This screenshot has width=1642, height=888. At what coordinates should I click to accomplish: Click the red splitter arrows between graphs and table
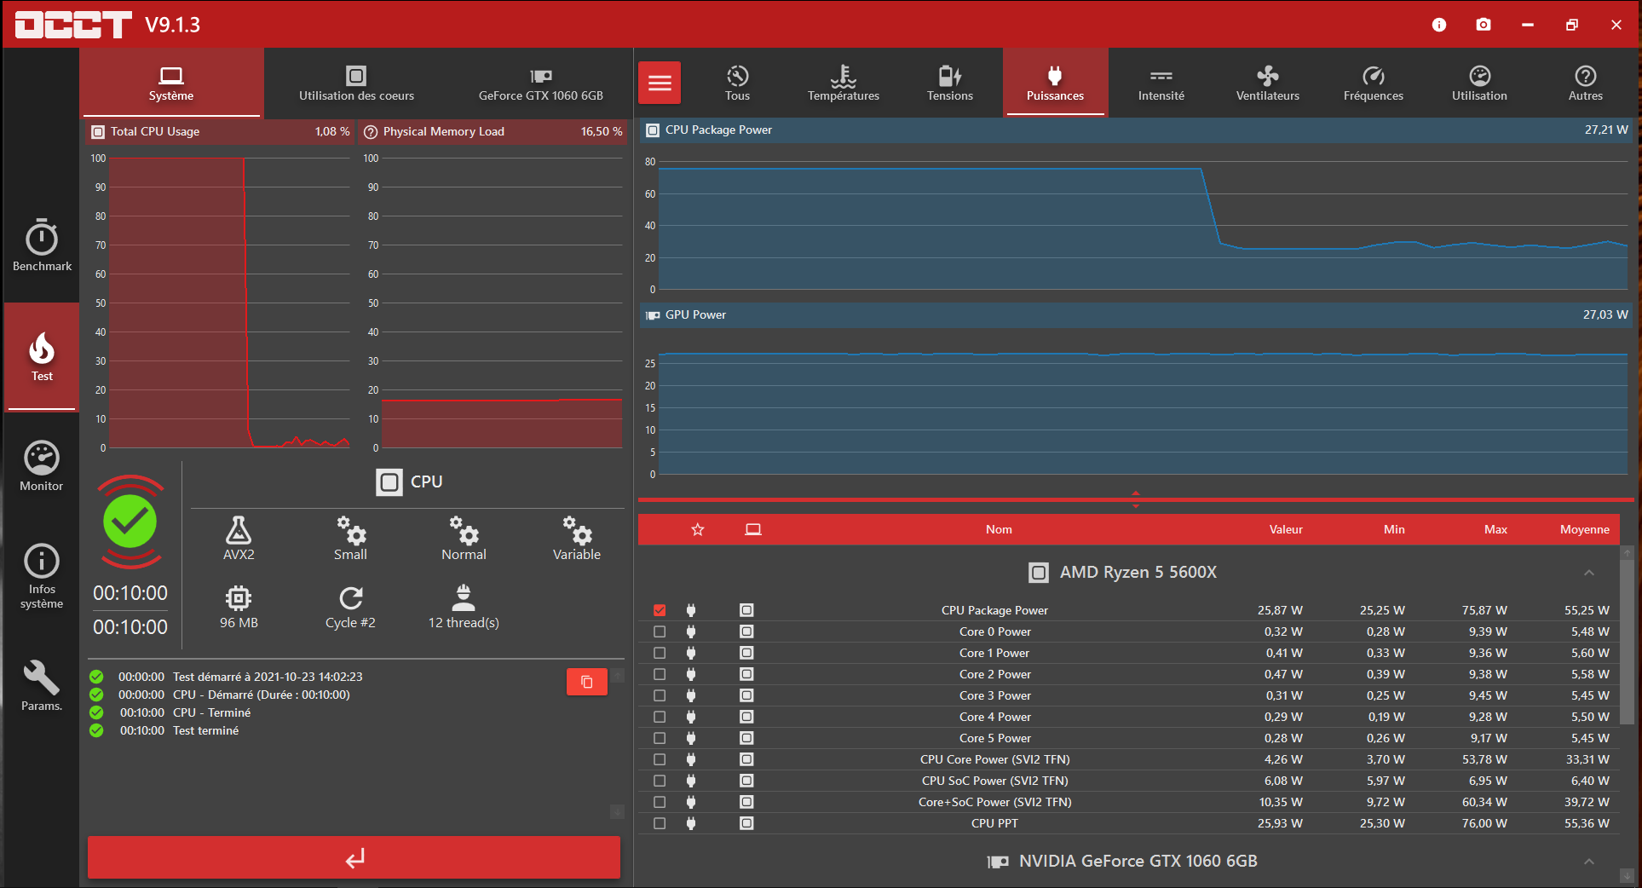[1136, 499]
